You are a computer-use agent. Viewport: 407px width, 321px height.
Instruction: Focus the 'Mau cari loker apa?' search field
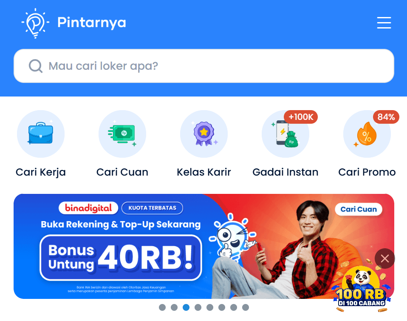click(x=204, y=66)
